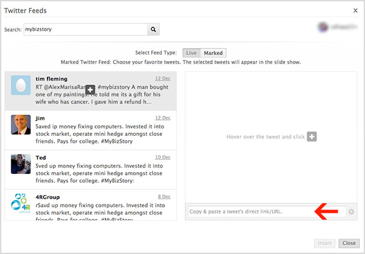365x254 pixels.
Task: Select Ted's tweet starting "Sved up money"
Action: 99,173
